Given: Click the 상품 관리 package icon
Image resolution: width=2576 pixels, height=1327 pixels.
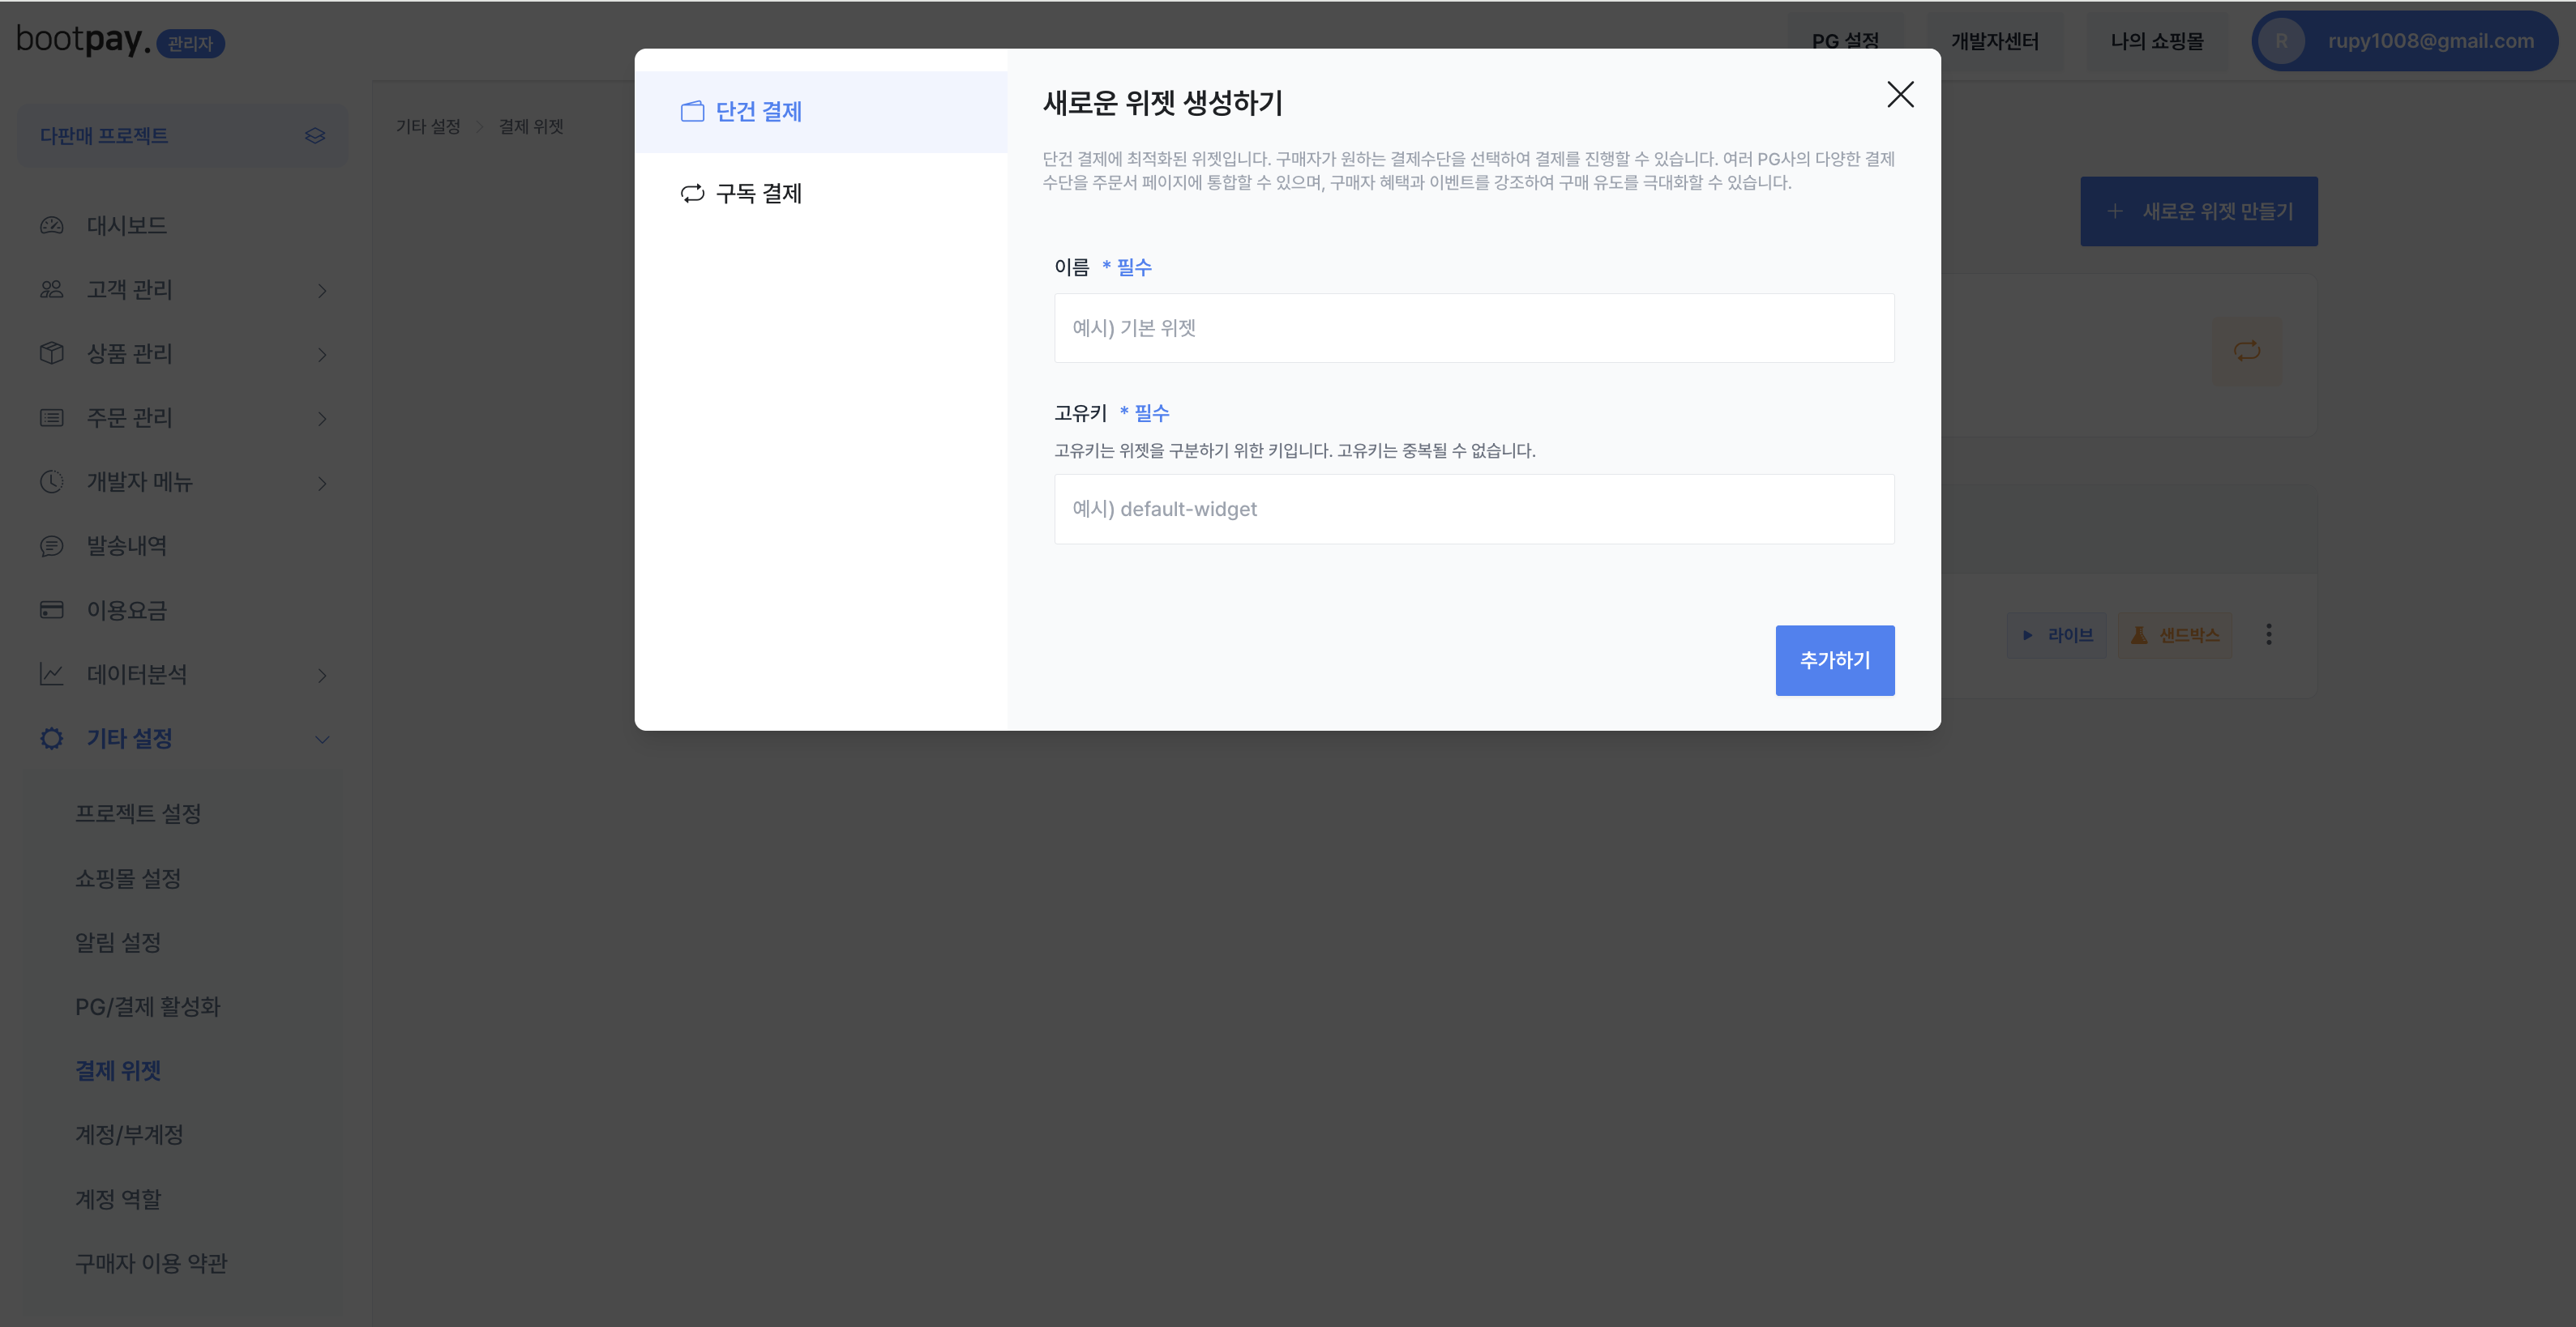Looking at the screenshot, I should (x=52, y=354).
